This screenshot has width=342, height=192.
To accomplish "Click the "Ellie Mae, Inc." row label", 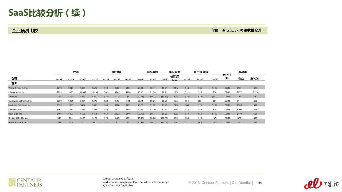I will pyautogui.click(x=15, y=109).
